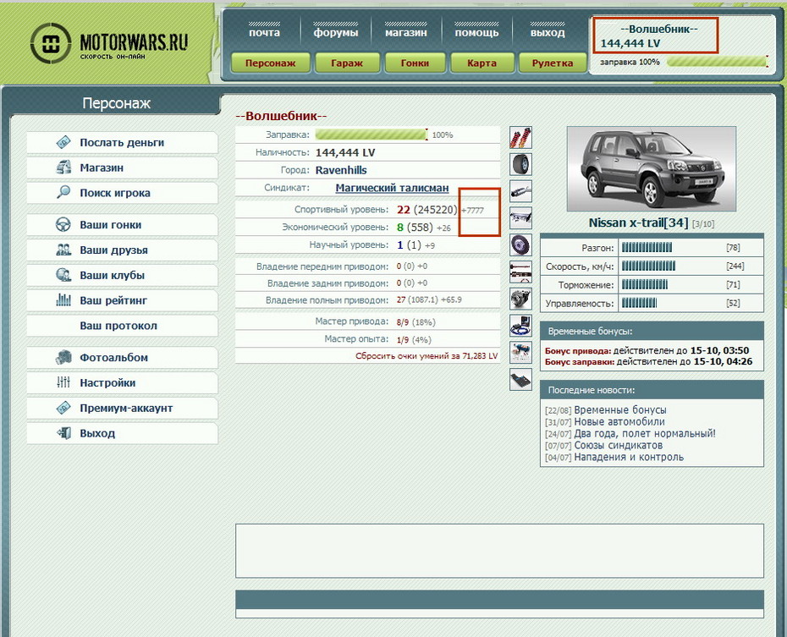Open the Карта tab

tap(482, 63)
